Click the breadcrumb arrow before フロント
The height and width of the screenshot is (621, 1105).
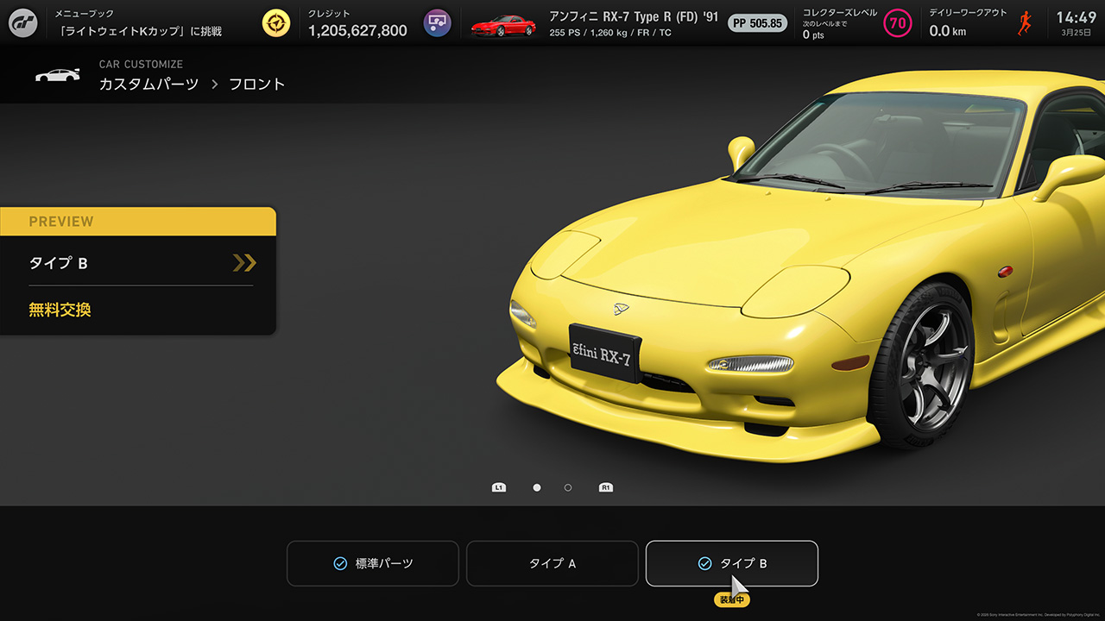point(214,85)
